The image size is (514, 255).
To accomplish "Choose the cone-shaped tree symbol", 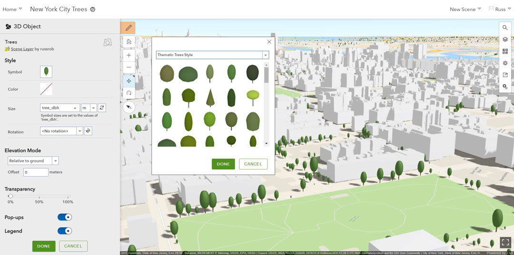I will (210, 97).
